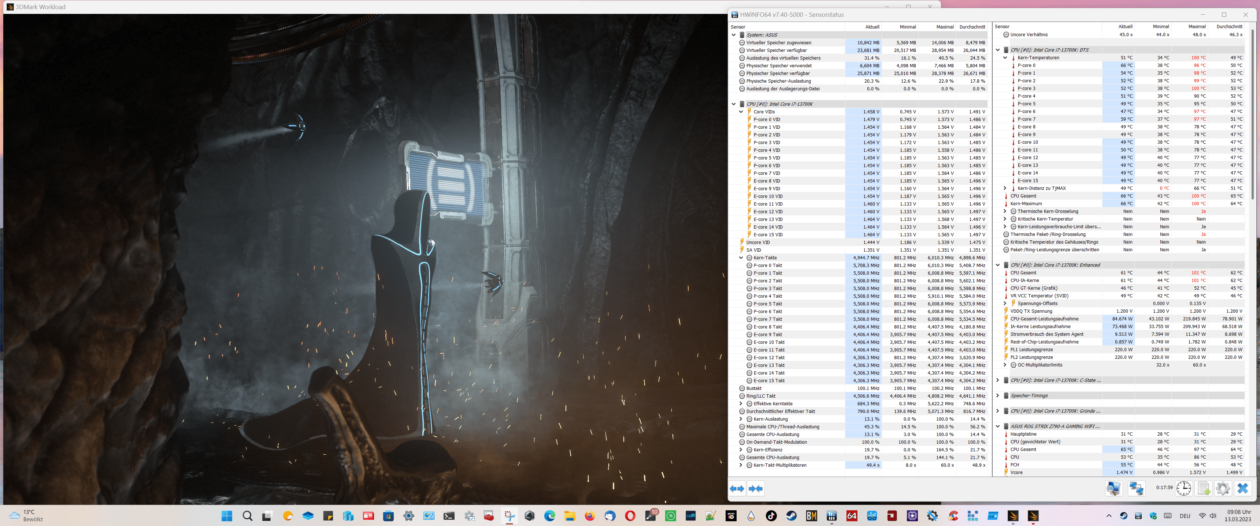Screen dimensions: 1260x526
Task: Open TikTok from the taskbar
Action: tap(771, 516)
